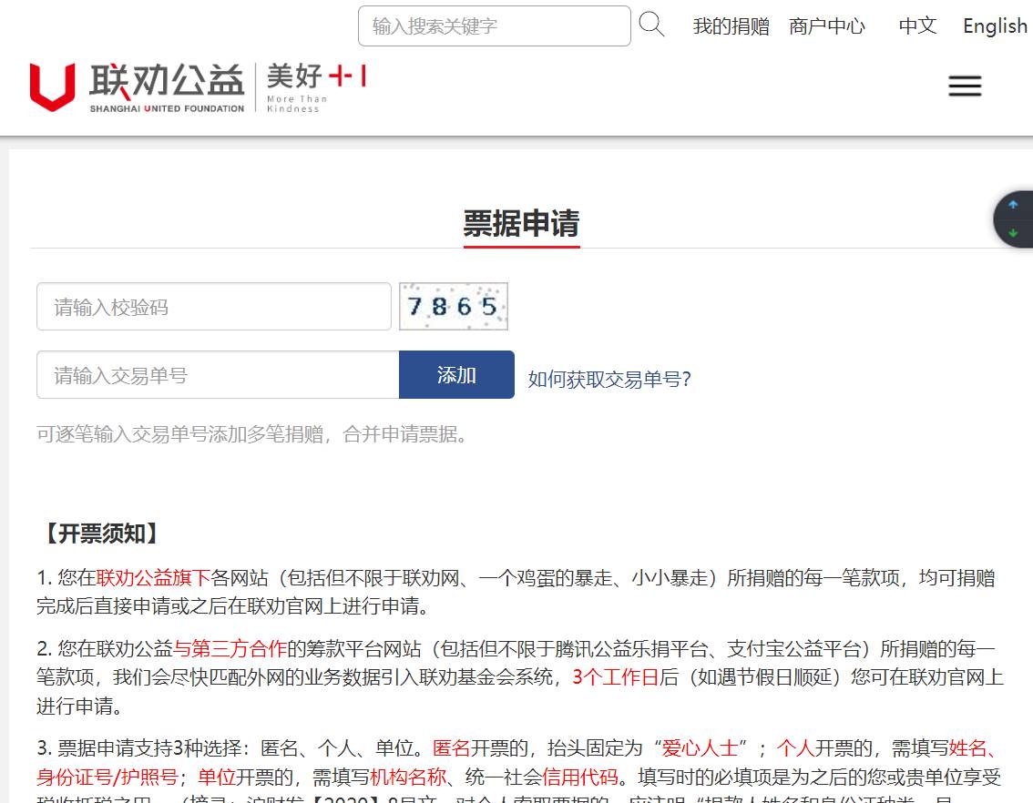1033x803 pixels.
Task: Click the 请输入校验码 verification code field
Action: [x=214, y=307]
